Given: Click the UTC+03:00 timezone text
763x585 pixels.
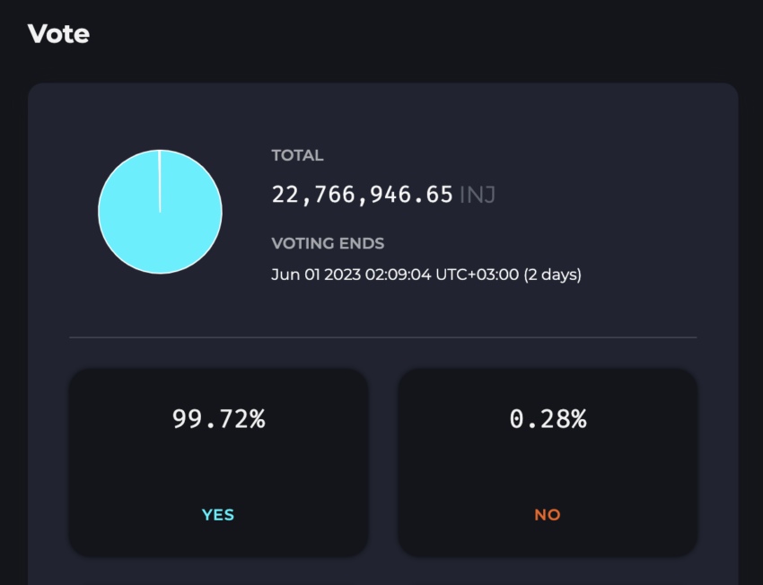Looking at the screenshot, I should pyautogui.click(x=478, y=275).
